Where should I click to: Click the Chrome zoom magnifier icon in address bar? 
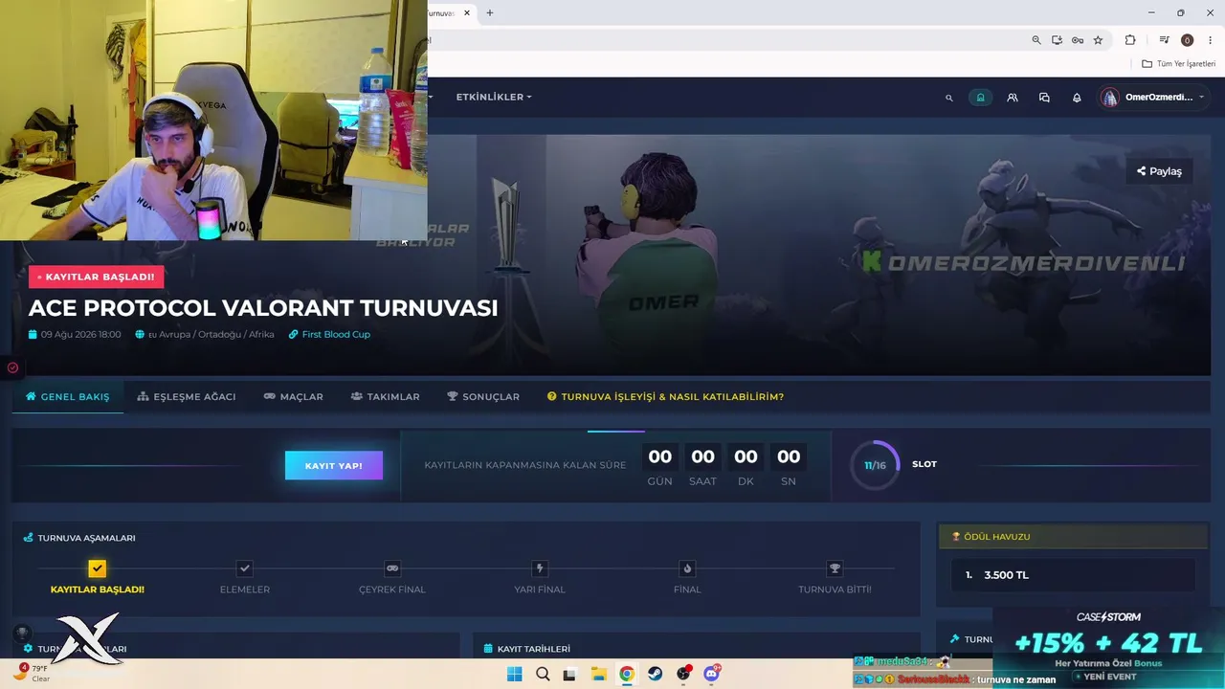[1036, 40]
